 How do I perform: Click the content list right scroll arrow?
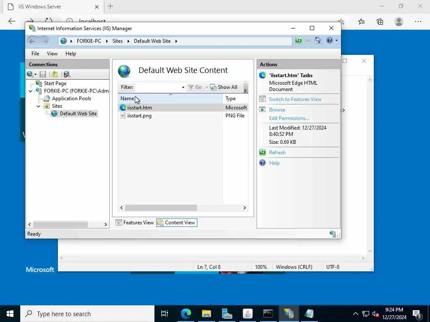point(245,208)
